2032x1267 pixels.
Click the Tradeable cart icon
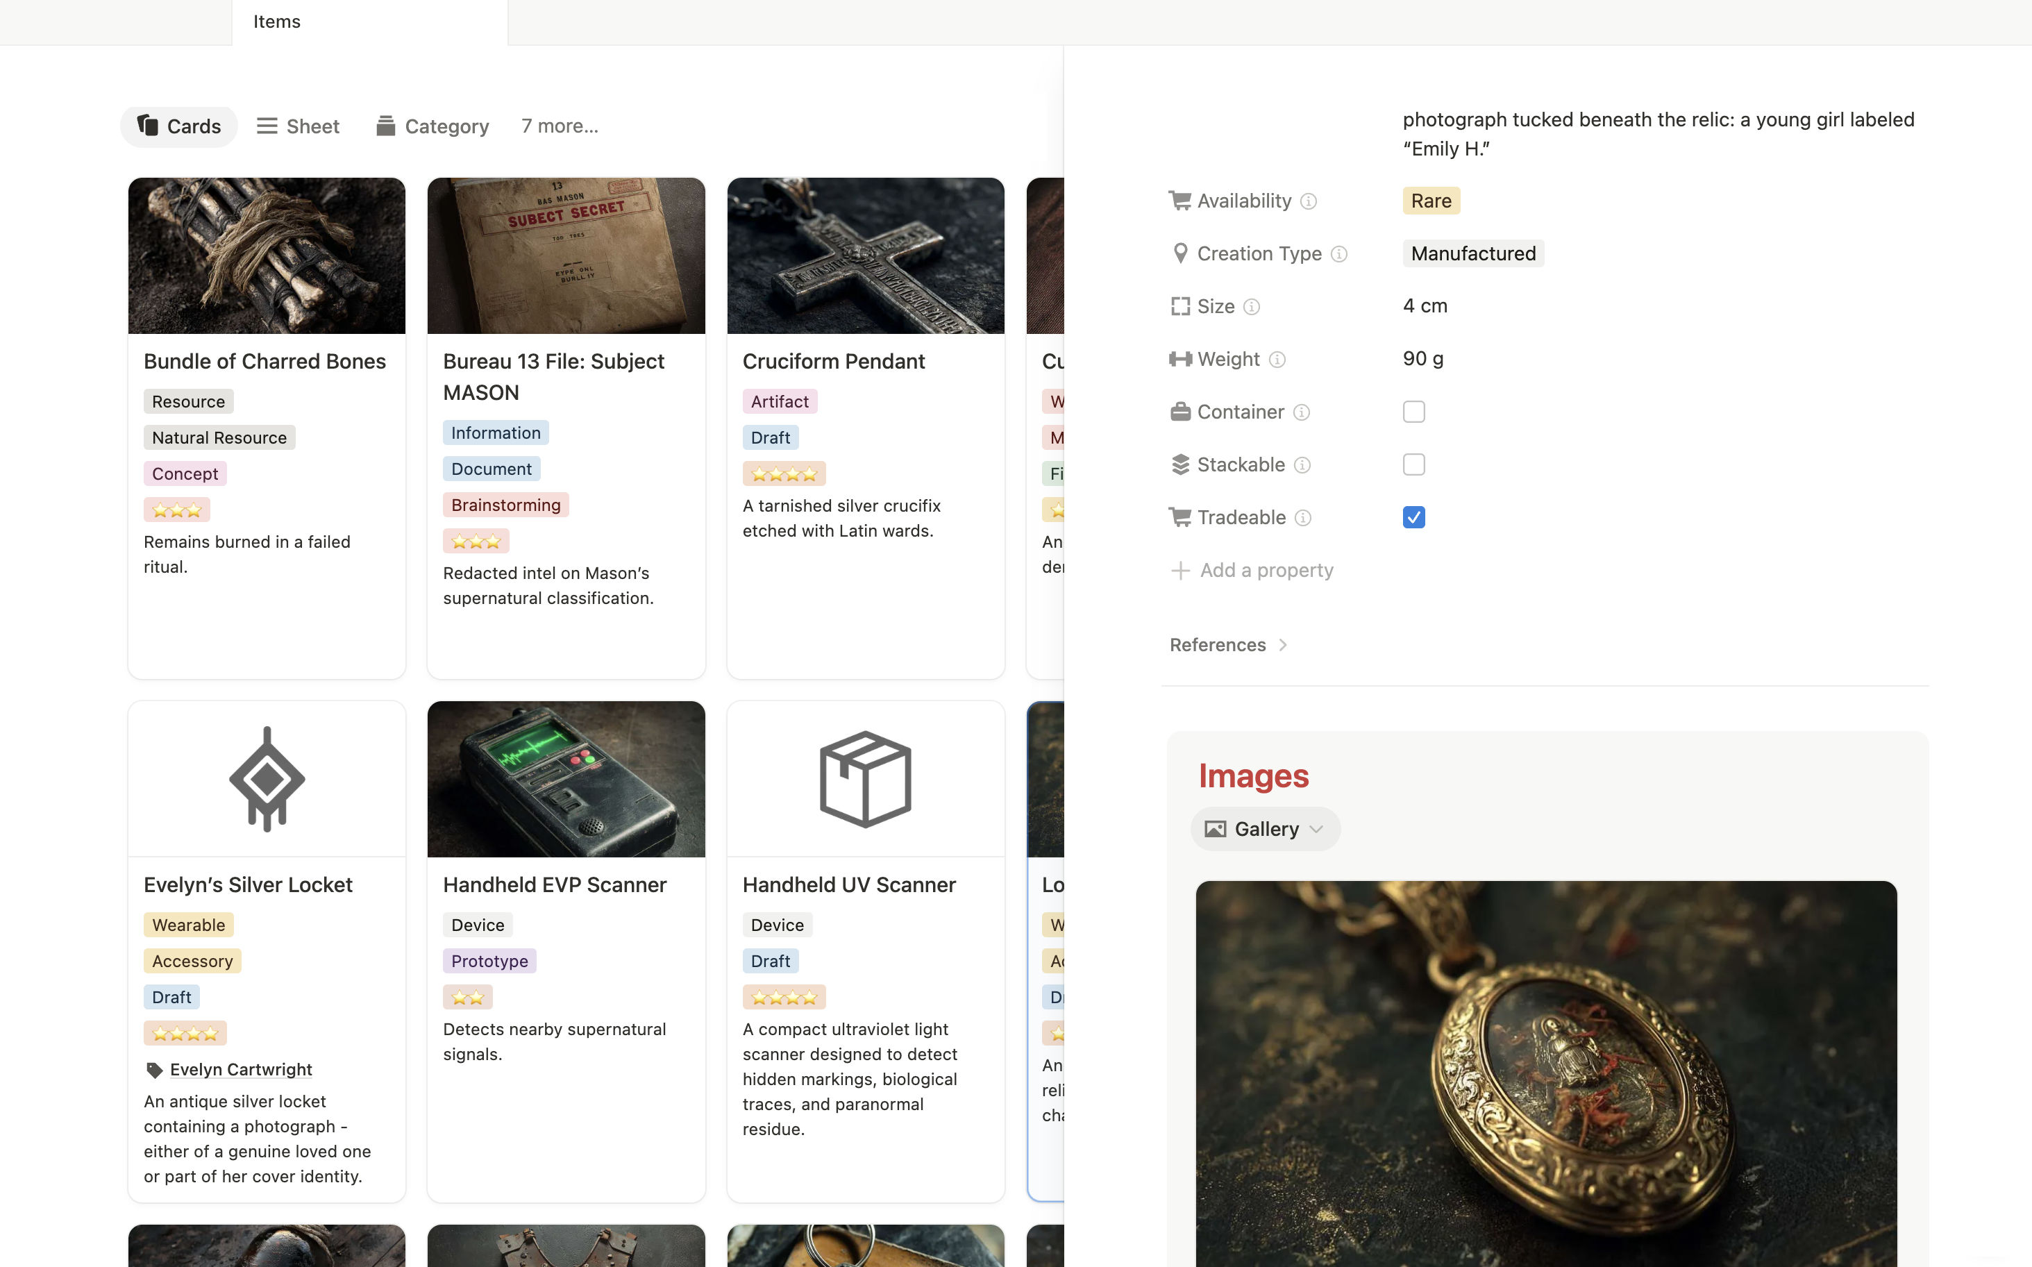coord(1179,518)
